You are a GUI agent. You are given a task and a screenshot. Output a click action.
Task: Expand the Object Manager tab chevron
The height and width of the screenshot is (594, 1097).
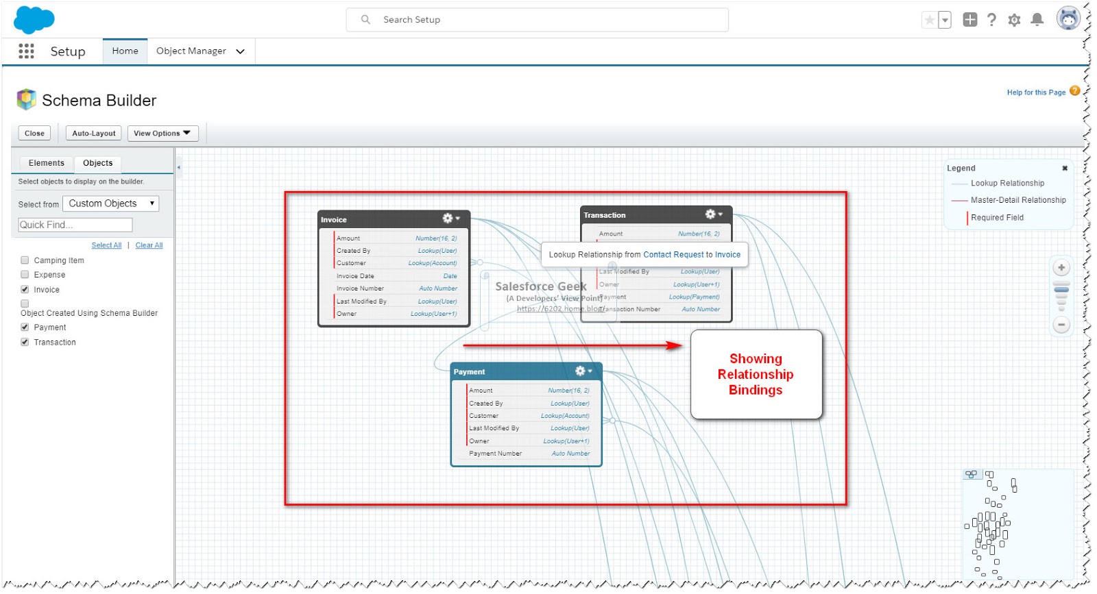click(x=241, y=51)
